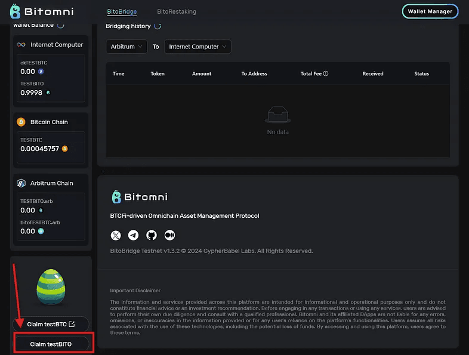Click the Arbitrum Chain card title

[x=52, y=183]
